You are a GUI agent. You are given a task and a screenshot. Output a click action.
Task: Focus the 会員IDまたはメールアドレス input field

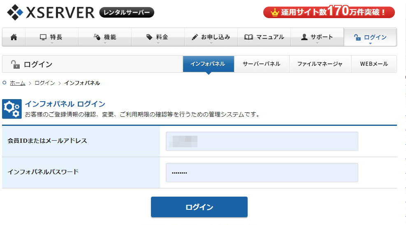[x=262, y=141]
